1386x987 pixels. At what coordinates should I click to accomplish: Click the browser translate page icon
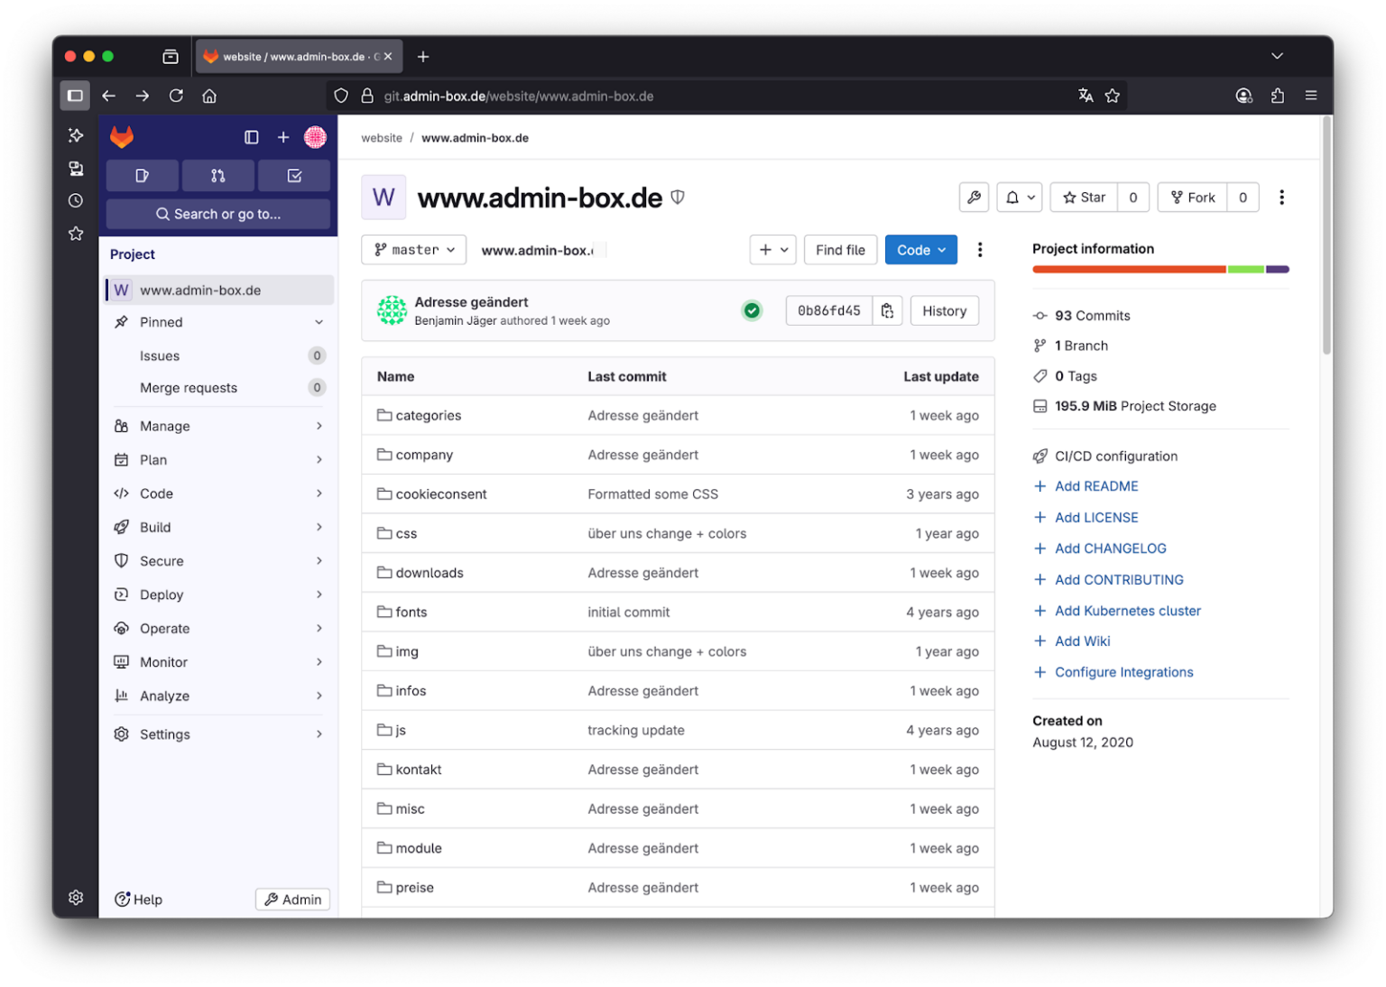click(1086, 96)
